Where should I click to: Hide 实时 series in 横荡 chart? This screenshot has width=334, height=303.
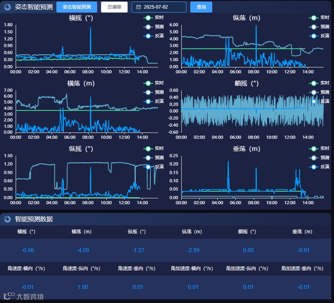click(x=153, y=83)
